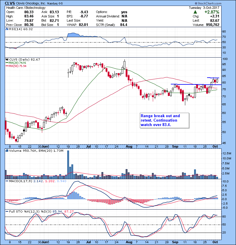Image resolution: width=236 pixels, height=245 pixels.
Task: Click the Yield label
Action: pos(100,20)
